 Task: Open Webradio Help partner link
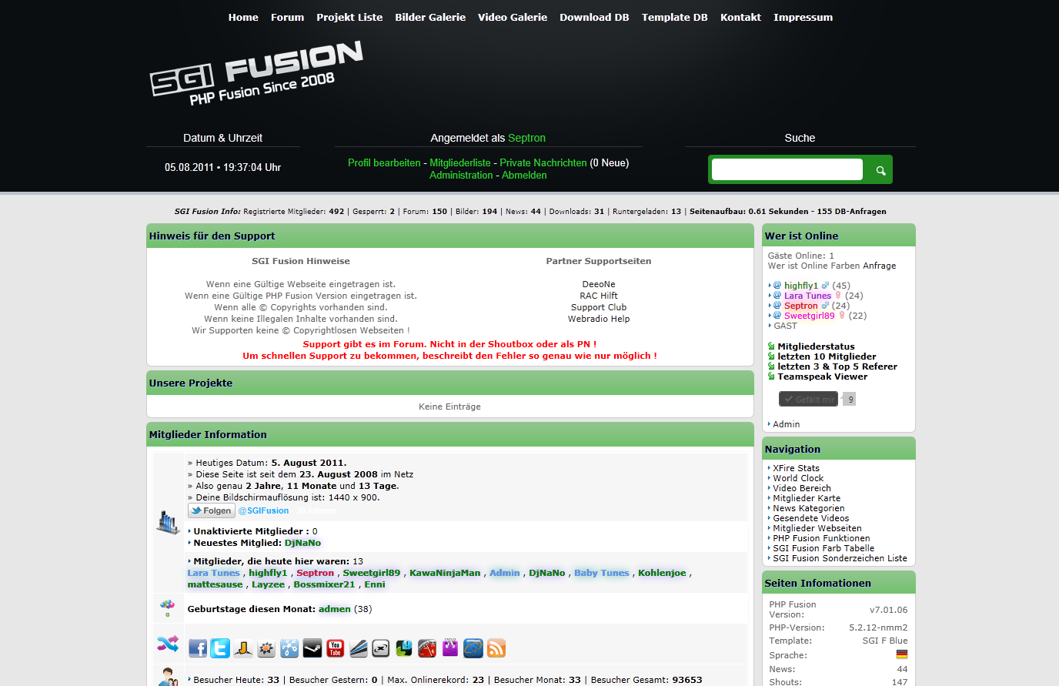click(x=599, y=319)
